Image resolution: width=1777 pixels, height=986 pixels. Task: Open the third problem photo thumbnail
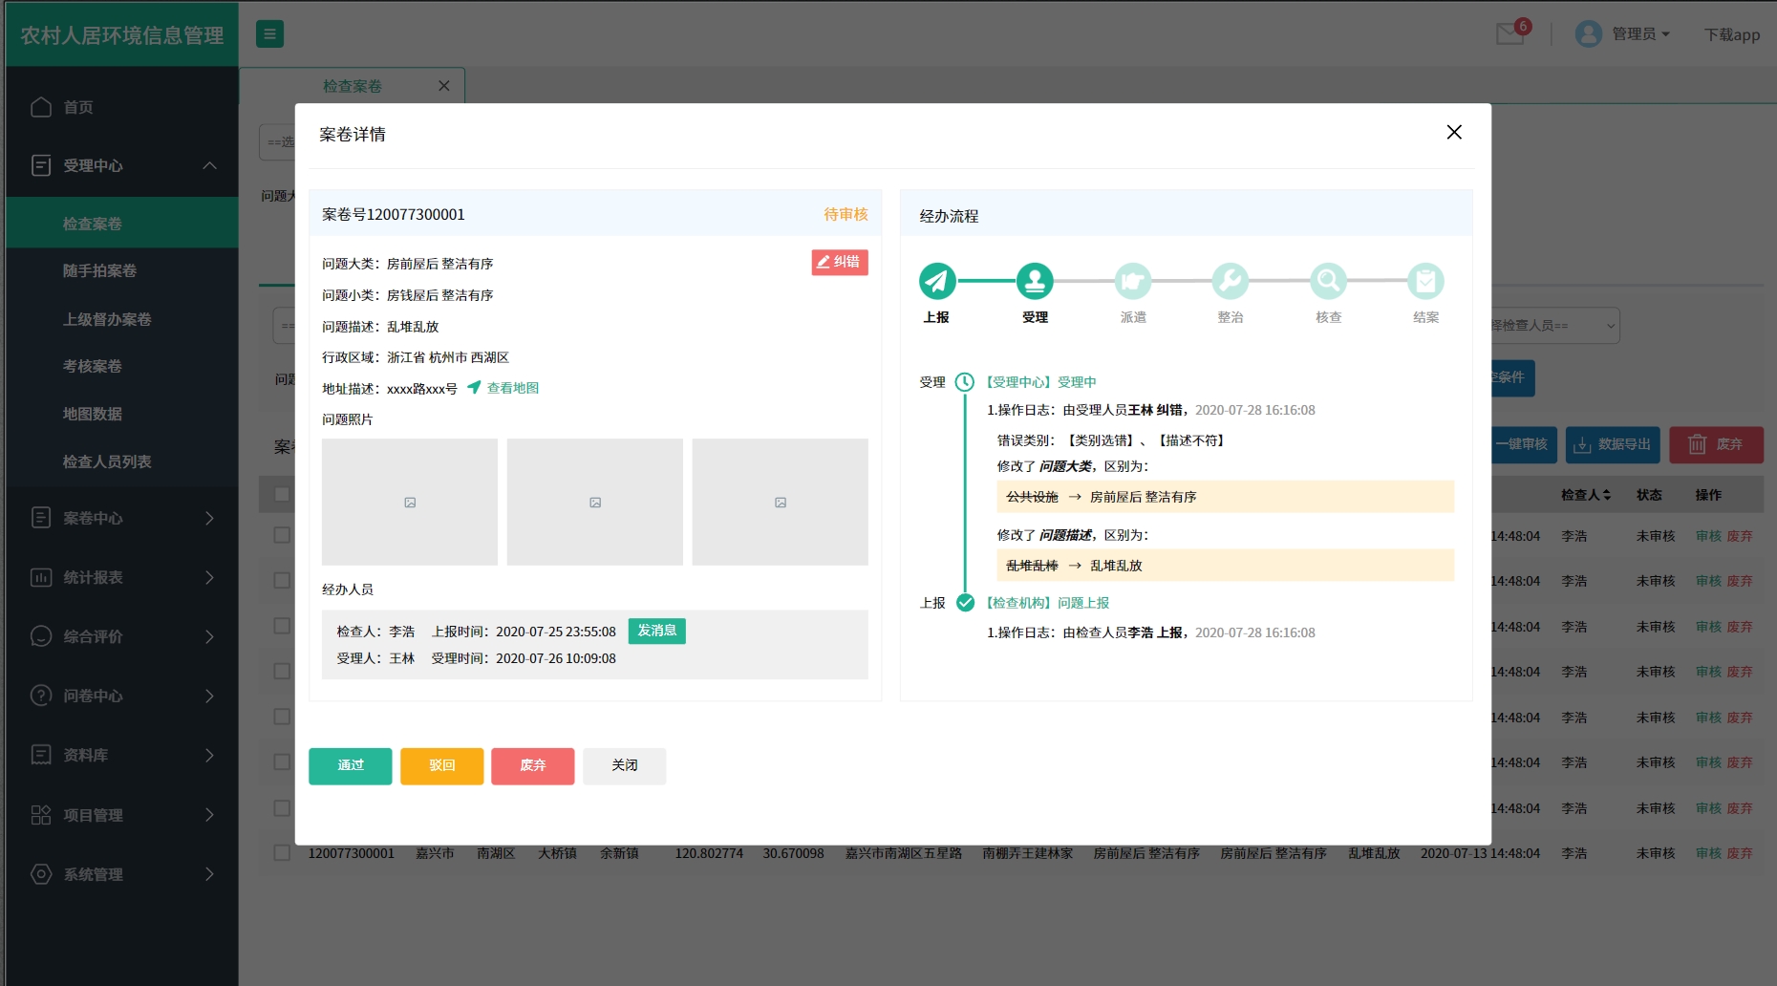tap(781, 502)
